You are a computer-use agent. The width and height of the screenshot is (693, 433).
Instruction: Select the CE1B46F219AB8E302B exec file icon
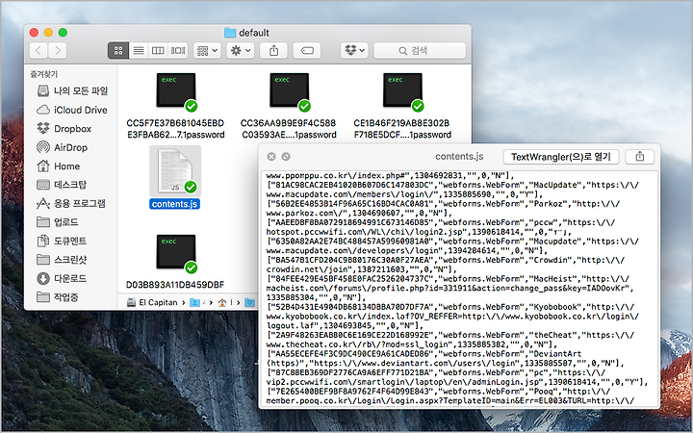[x=402, y=90]
